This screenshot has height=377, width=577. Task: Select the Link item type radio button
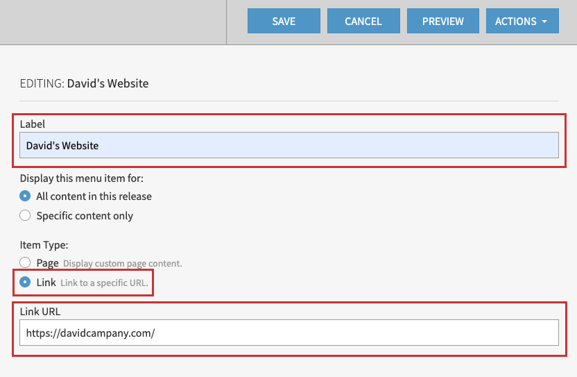[26, 283]
